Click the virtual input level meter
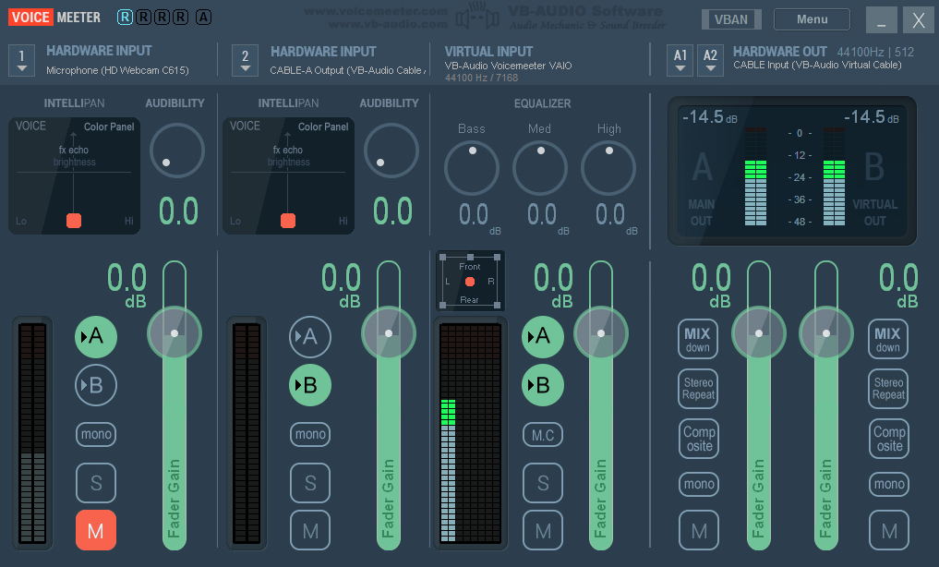 [470, 433]
